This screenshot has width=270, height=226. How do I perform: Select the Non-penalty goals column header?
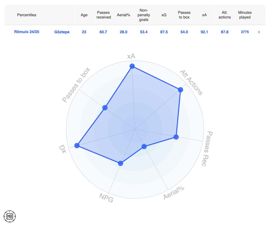(x=144, y=15)
